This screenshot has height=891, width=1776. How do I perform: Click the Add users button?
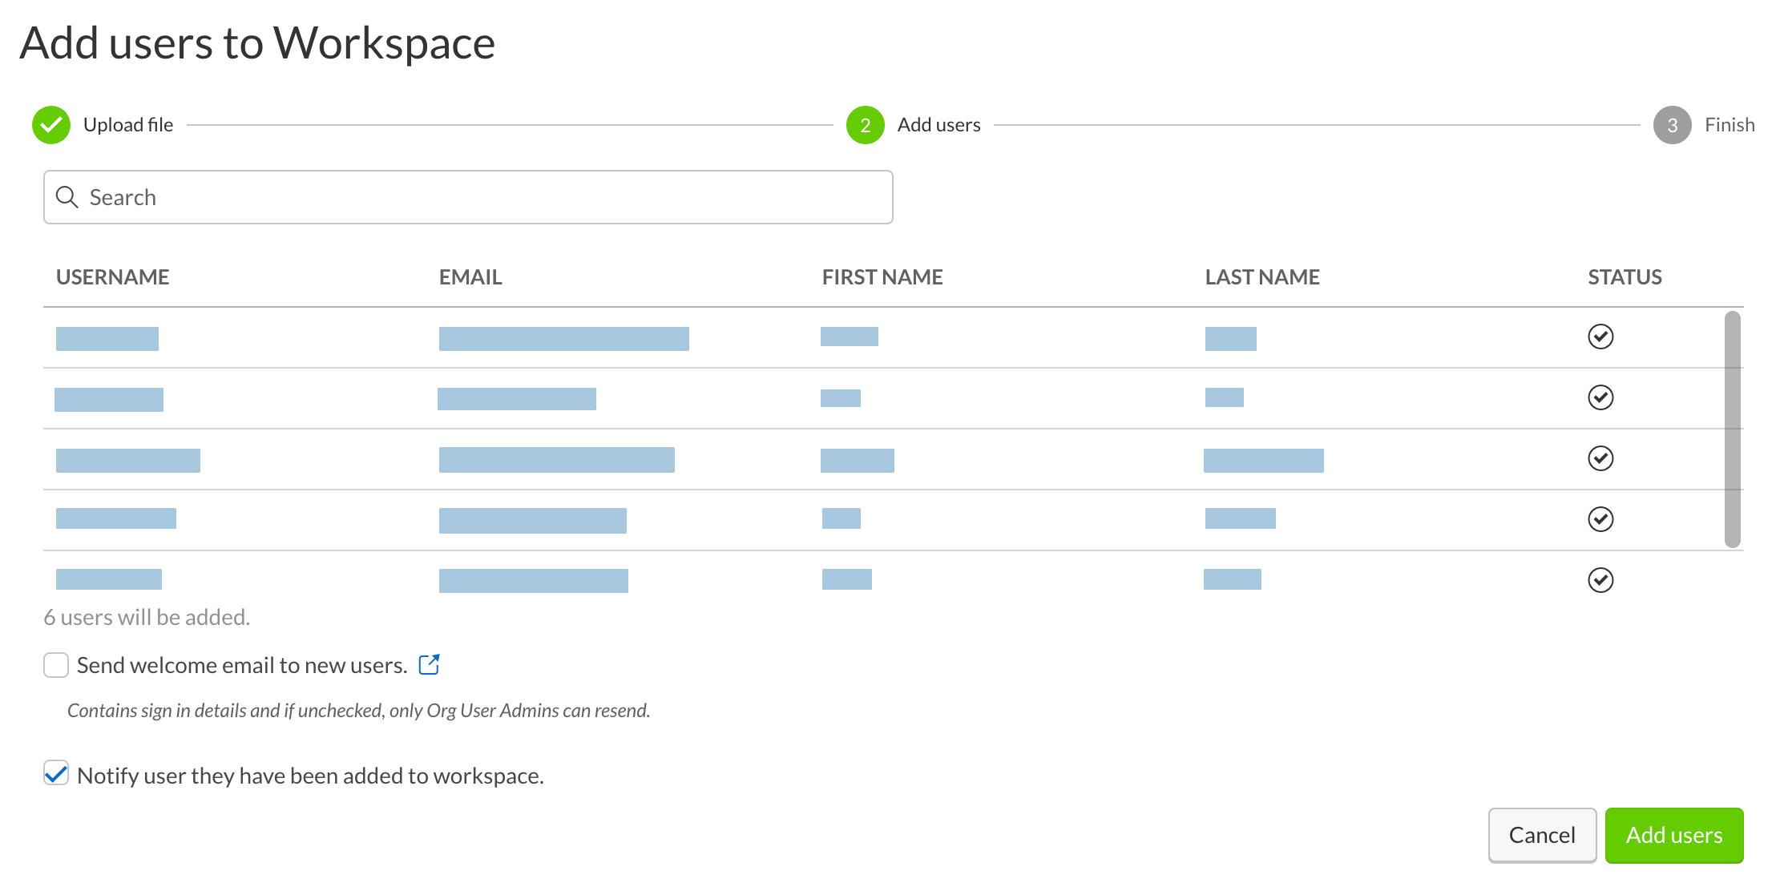coord(1673,835)
